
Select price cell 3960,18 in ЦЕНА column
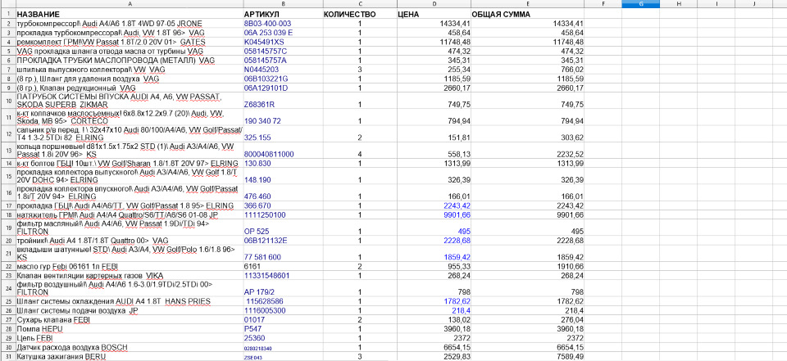tap(433, 328)
